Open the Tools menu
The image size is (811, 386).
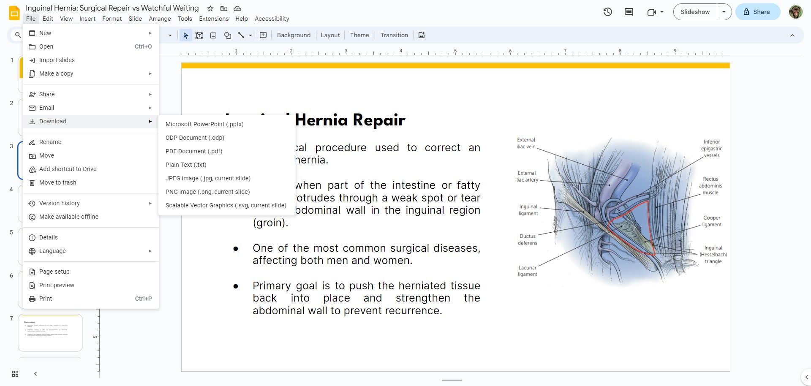tap(185, 19)
